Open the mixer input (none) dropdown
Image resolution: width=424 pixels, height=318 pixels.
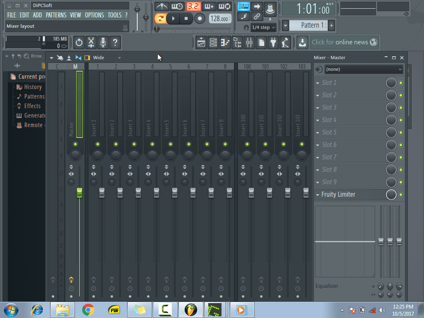click(364, 70)
